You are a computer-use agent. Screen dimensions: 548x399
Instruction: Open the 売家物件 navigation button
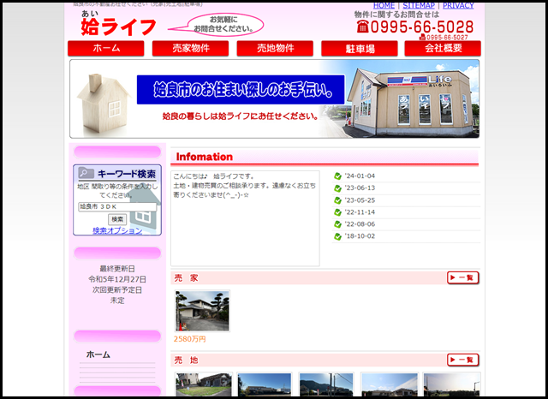pyautogui.click(x=190, y=48)
